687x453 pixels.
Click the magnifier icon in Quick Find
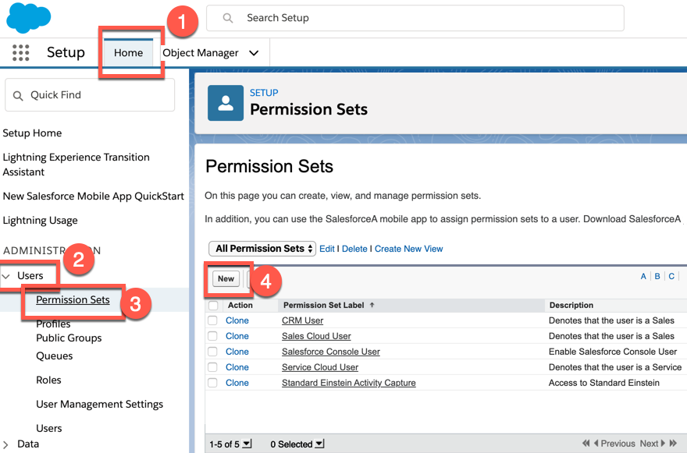point(18,95)
